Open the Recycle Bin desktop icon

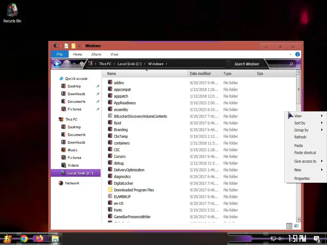click(12, 13)
